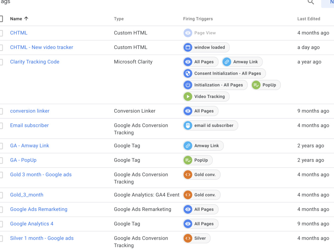
Task: Click Amway Link icon in GA row
Action: coord(188,146)
